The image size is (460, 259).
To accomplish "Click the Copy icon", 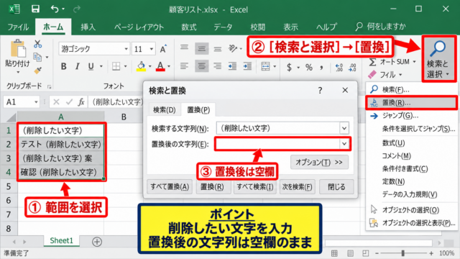I will [37, 58].
